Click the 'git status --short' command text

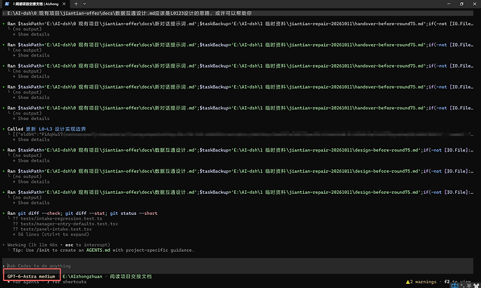(x=133, y=213)
